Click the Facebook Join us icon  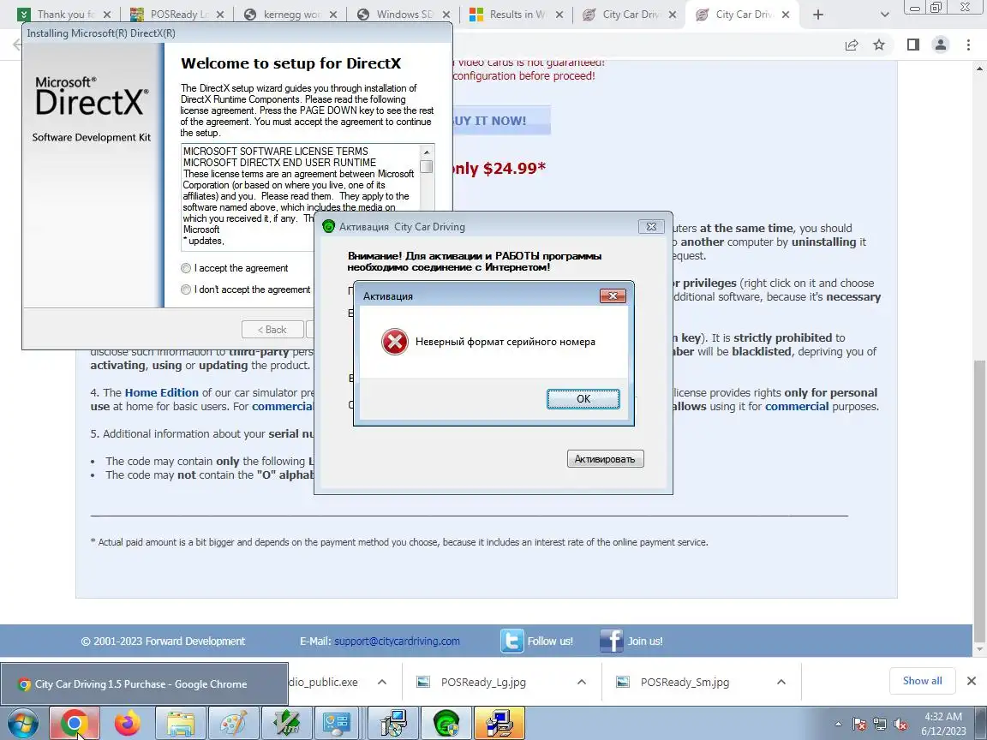(611, 642)
